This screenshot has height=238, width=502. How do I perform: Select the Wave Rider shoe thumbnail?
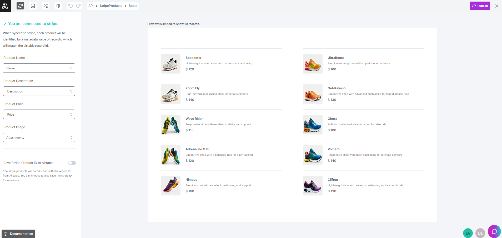click(170, 125)
